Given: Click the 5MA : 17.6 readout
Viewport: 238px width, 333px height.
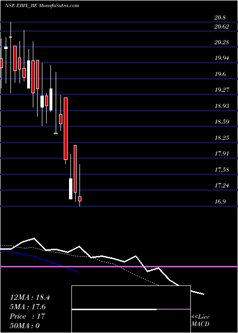Looking at the screenshot, I should (x=28, y=307).
